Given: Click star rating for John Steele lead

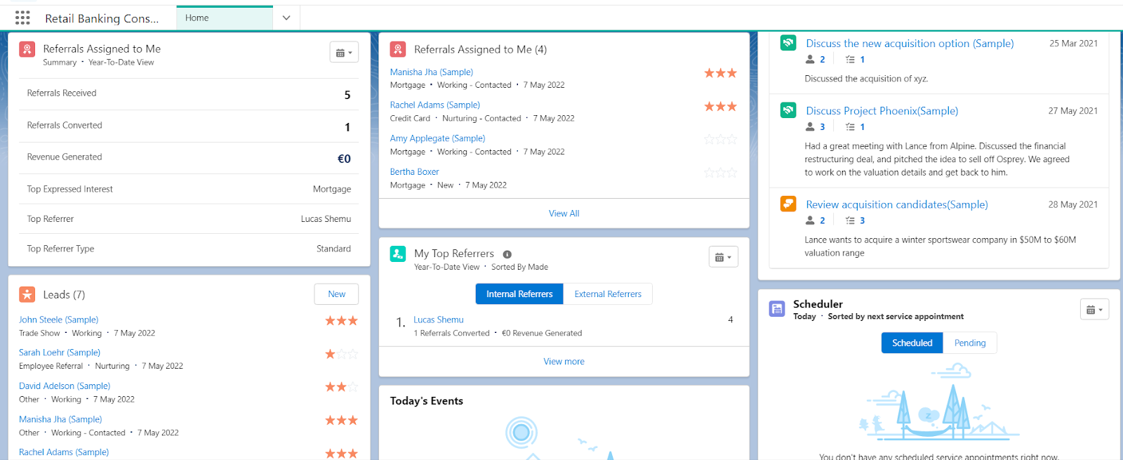Looking at the screenshot, I should (x=342, y=321).
